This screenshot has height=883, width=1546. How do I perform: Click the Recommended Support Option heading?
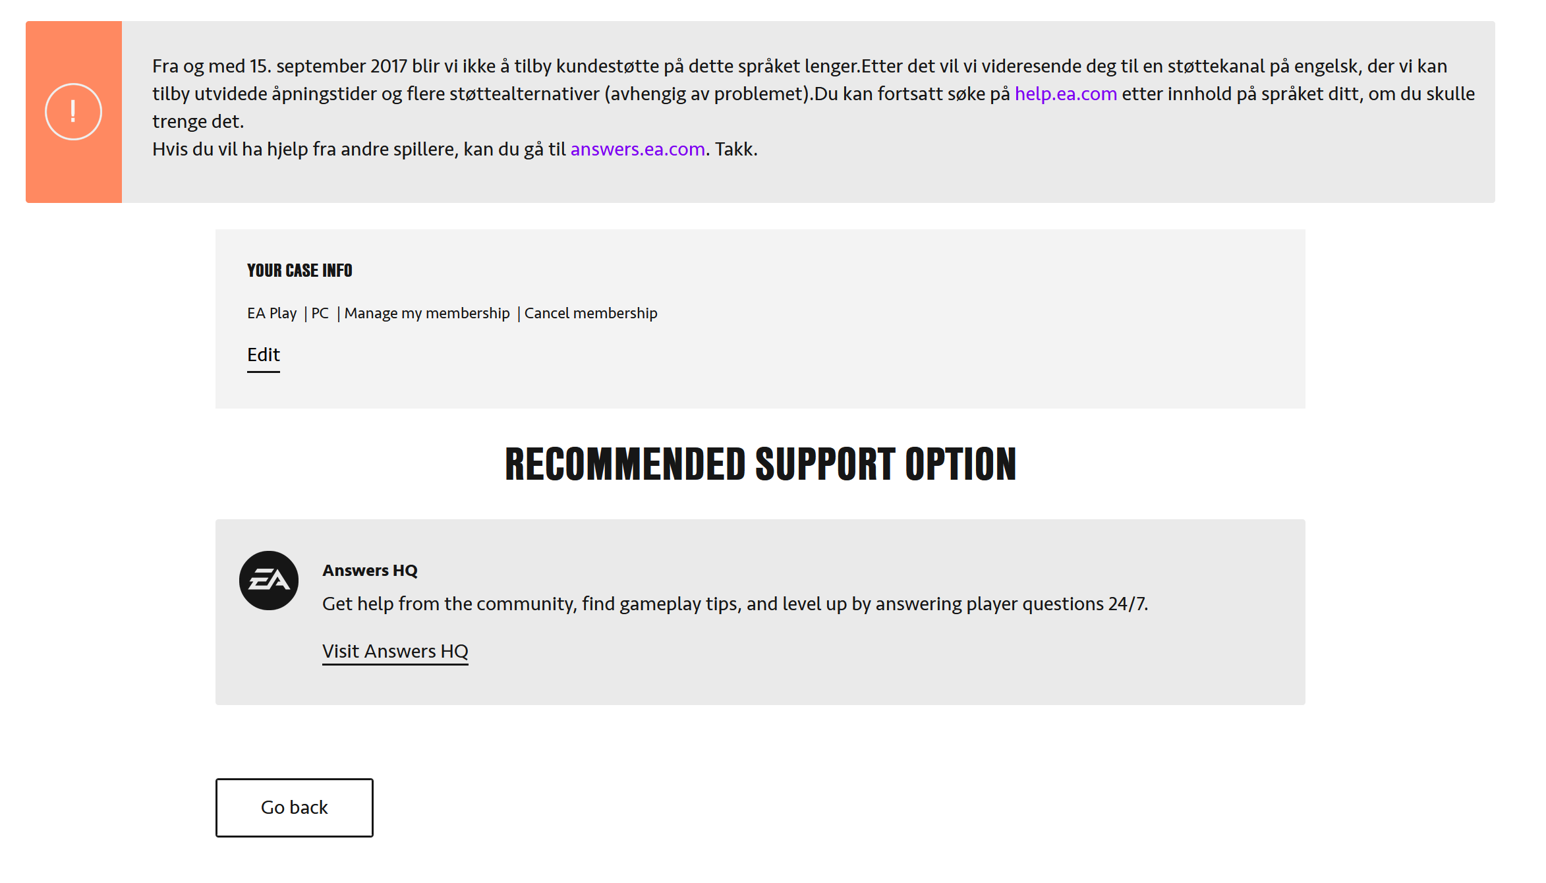(x=760, y=464)
